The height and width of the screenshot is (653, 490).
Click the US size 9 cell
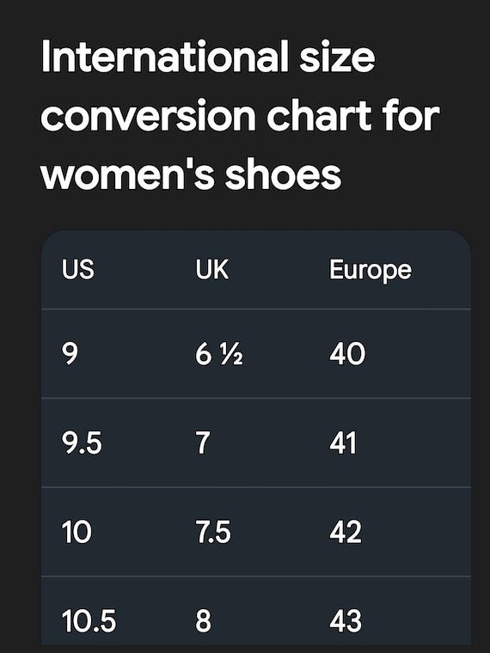[70, 354]
